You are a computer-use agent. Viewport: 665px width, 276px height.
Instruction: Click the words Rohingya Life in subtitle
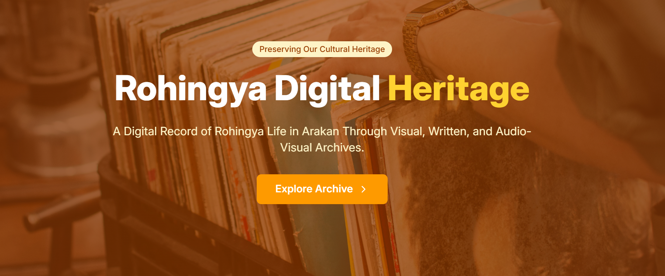tap(250, 132)
